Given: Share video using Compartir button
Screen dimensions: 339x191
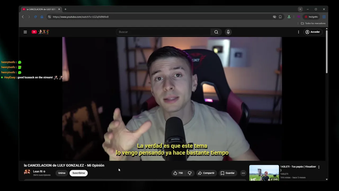Looking at the screenshot, I should pos(206,173).
